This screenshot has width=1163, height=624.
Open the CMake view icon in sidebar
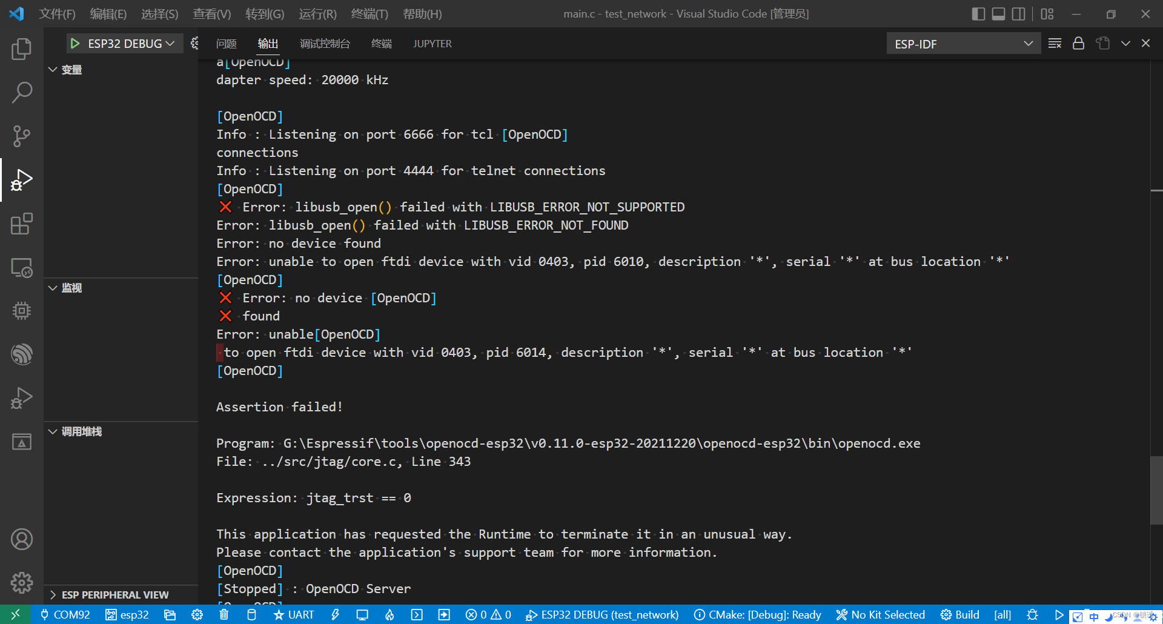(x=22, y=442)
